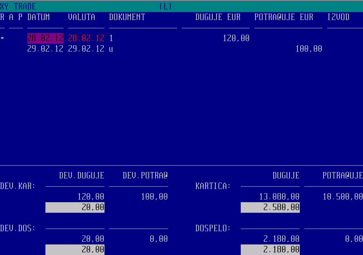Click the 100,00 amount in the second row
Screen dimensions: 363x255
tap(308, 49)
